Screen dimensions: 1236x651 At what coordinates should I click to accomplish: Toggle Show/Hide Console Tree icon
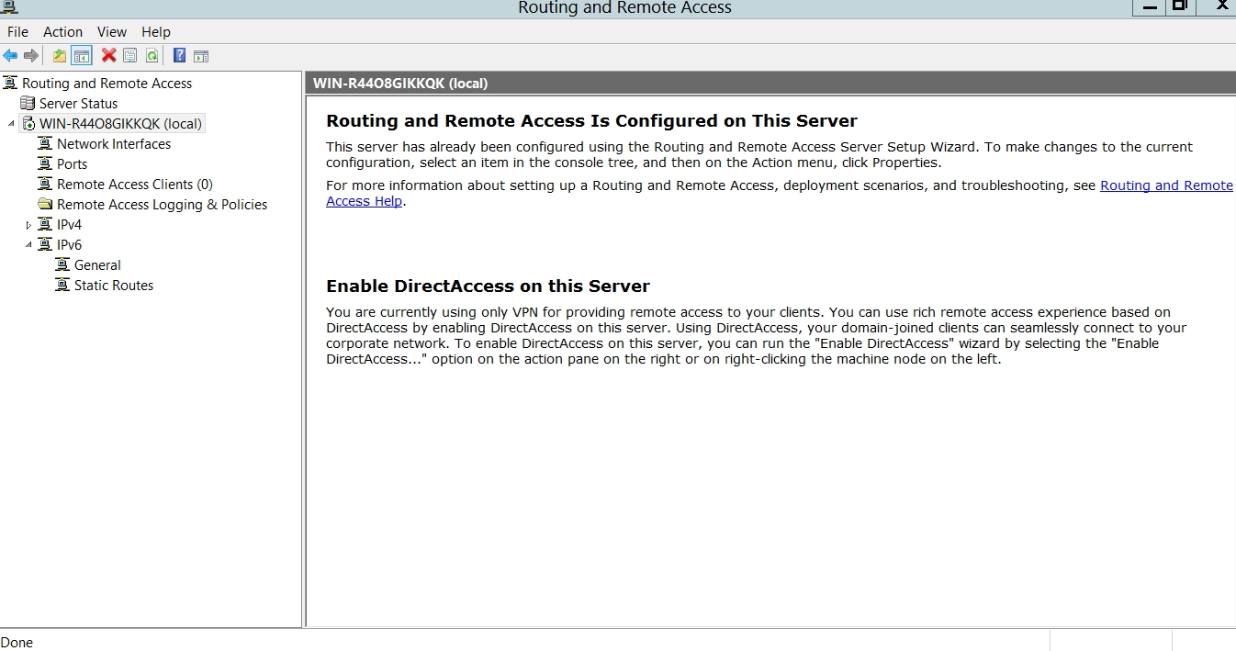coord(82,56)
